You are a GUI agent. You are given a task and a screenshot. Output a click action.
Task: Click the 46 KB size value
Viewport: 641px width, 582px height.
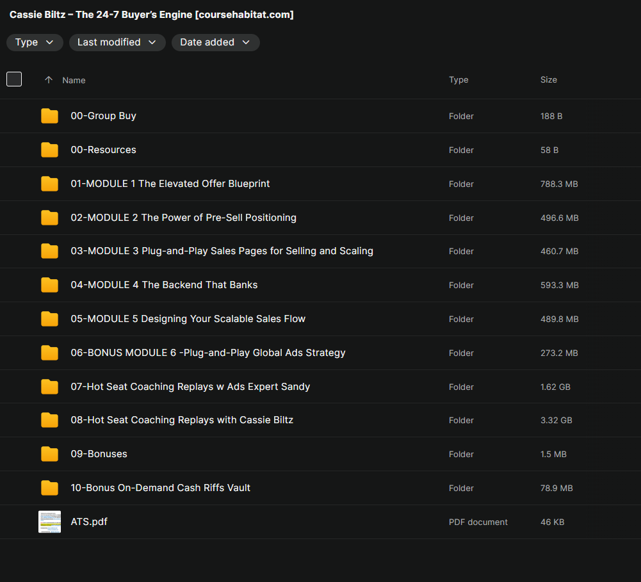552,522
